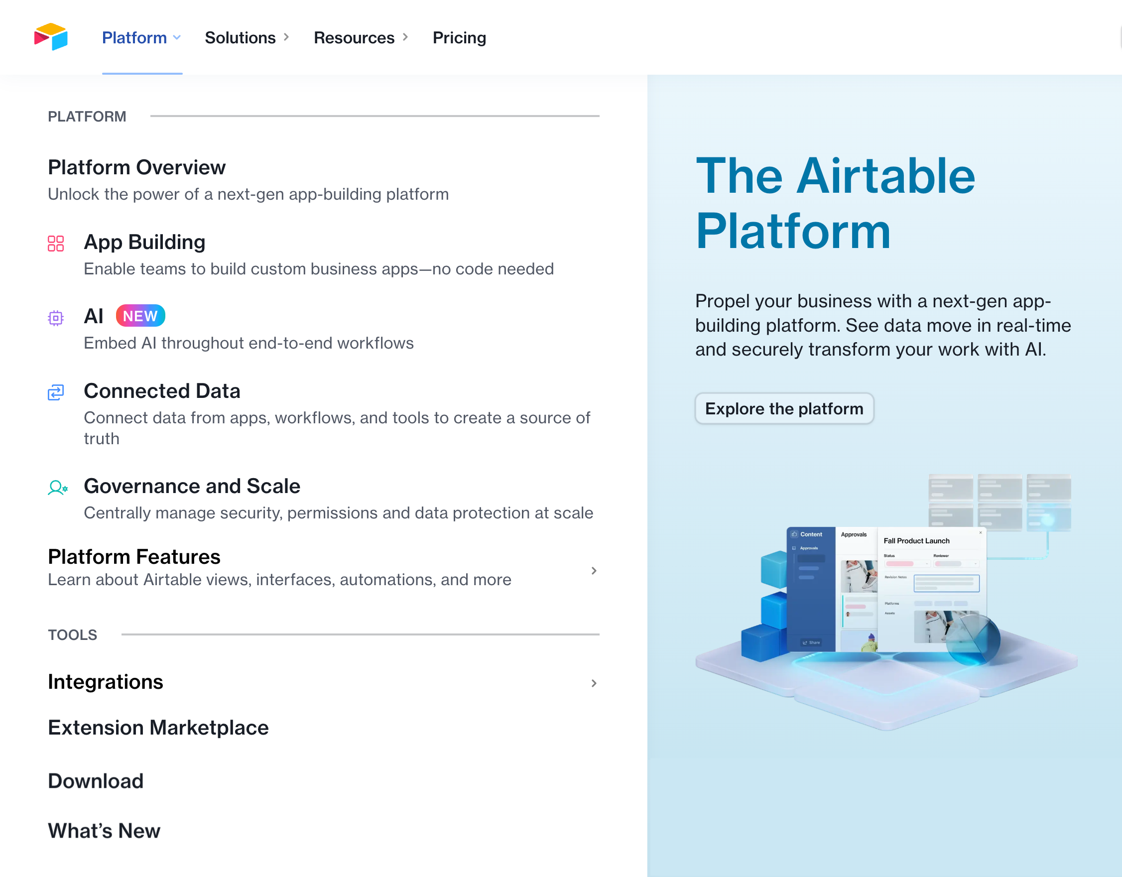
Task: Open Platform Features via its right chevron
Action: coord(594,571)
